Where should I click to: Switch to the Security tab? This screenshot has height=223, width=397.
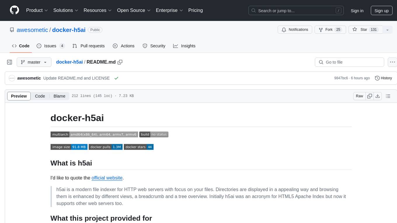coord(154,46)
